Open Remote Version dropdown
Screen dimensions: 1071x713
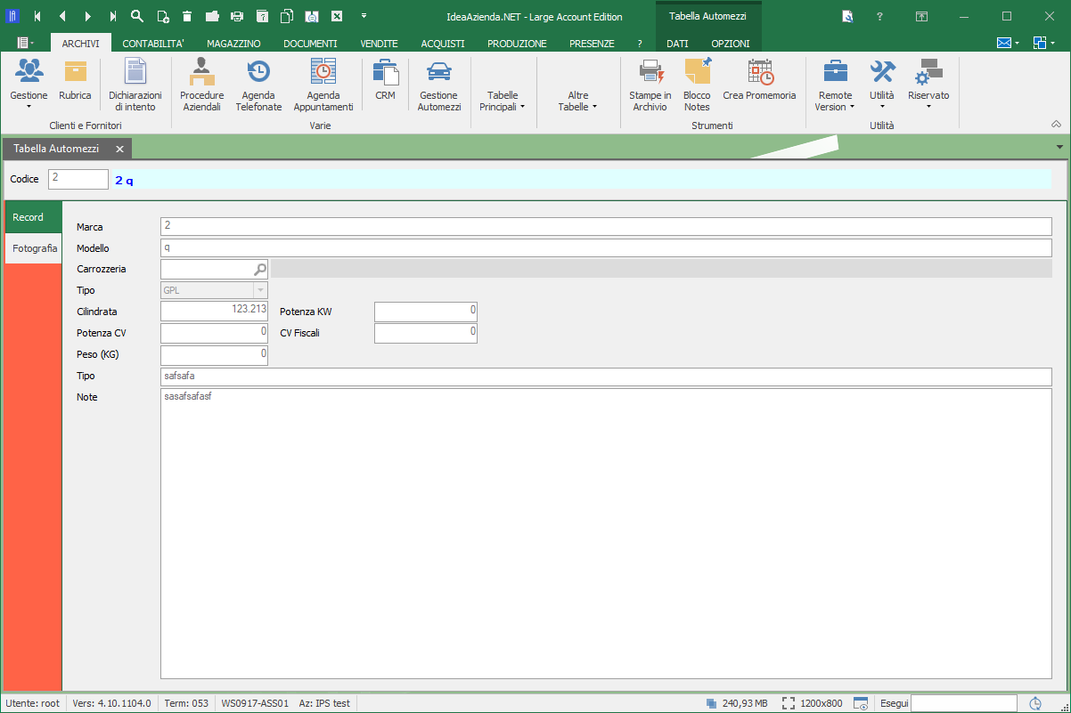pyautogui.click(x=835, y=85)
